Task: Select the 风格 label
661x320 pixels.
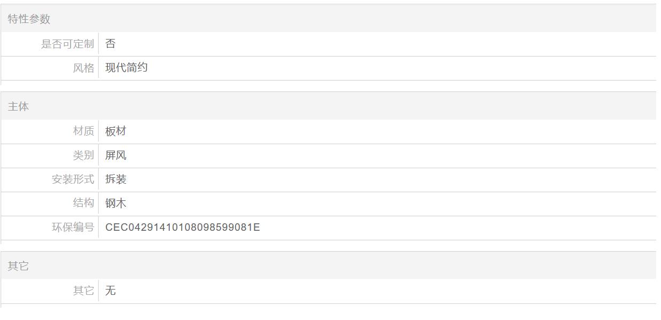Action: click(x=83, y=68)
